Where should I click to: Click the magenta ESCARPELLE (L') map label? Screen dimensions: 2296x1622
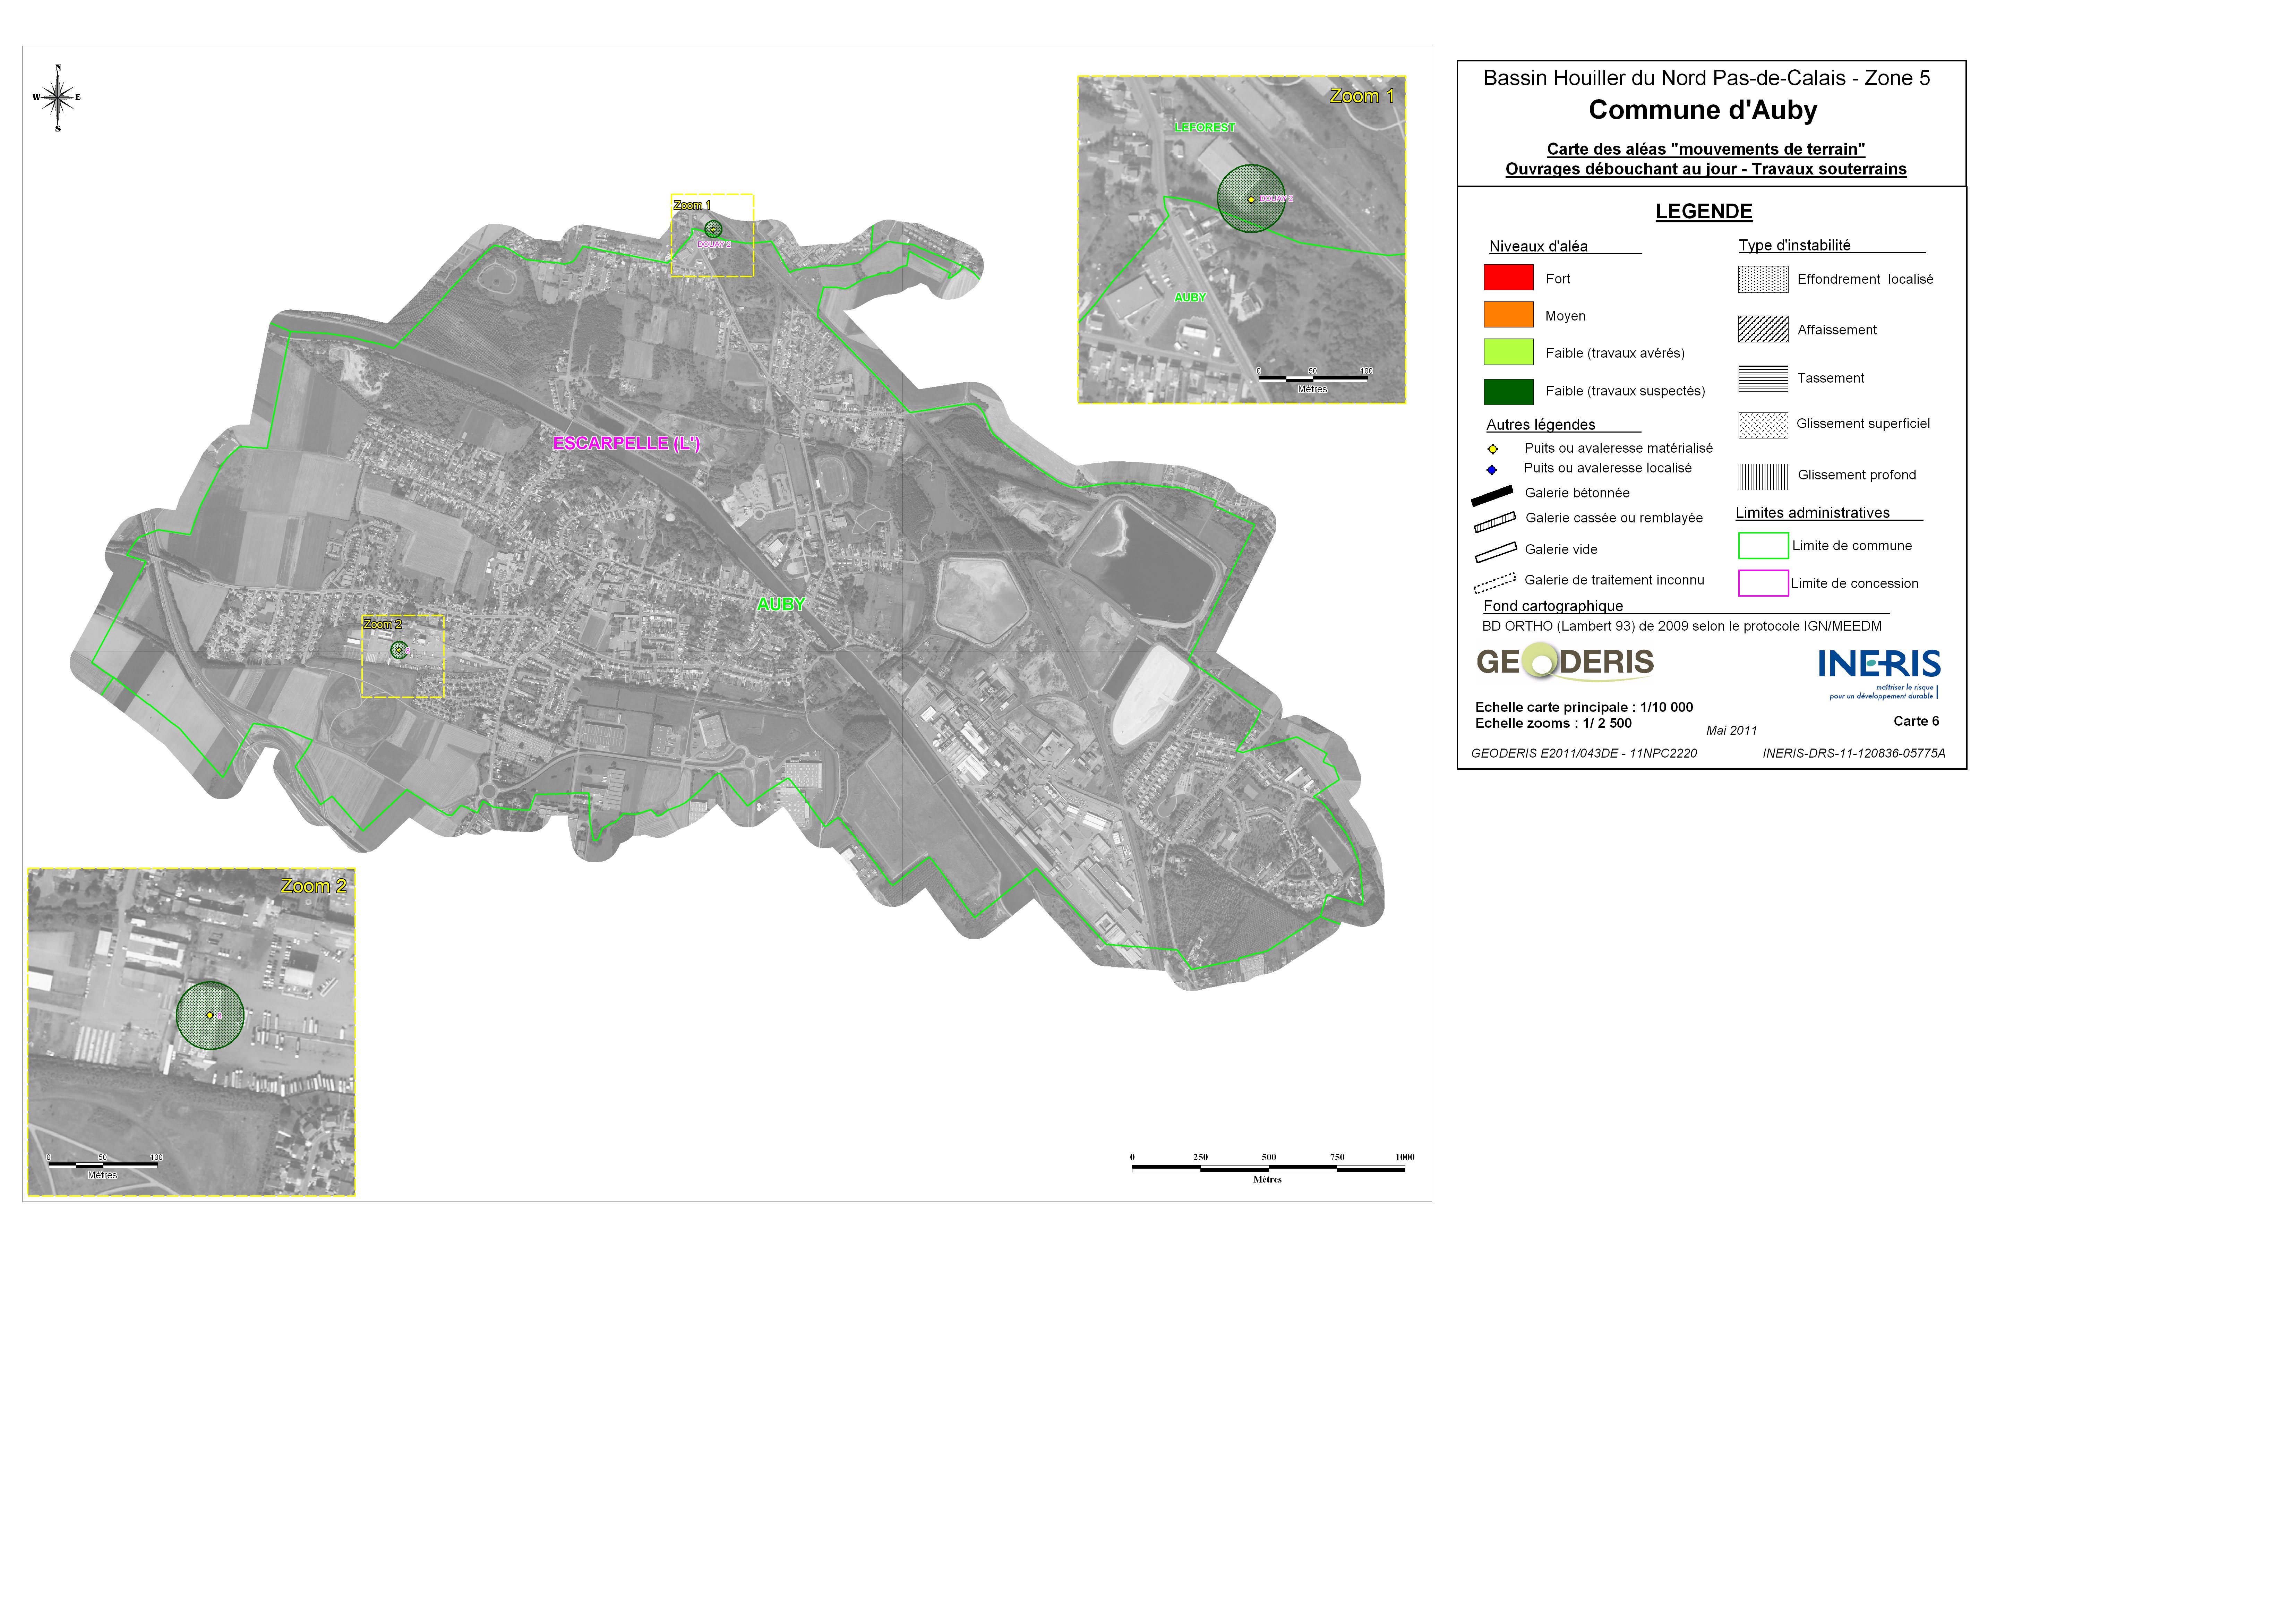[x=627, y=443]
